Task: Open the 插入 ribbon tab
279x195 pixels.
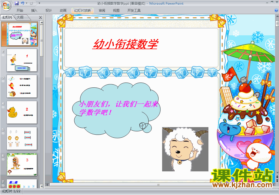Action: 34,11
